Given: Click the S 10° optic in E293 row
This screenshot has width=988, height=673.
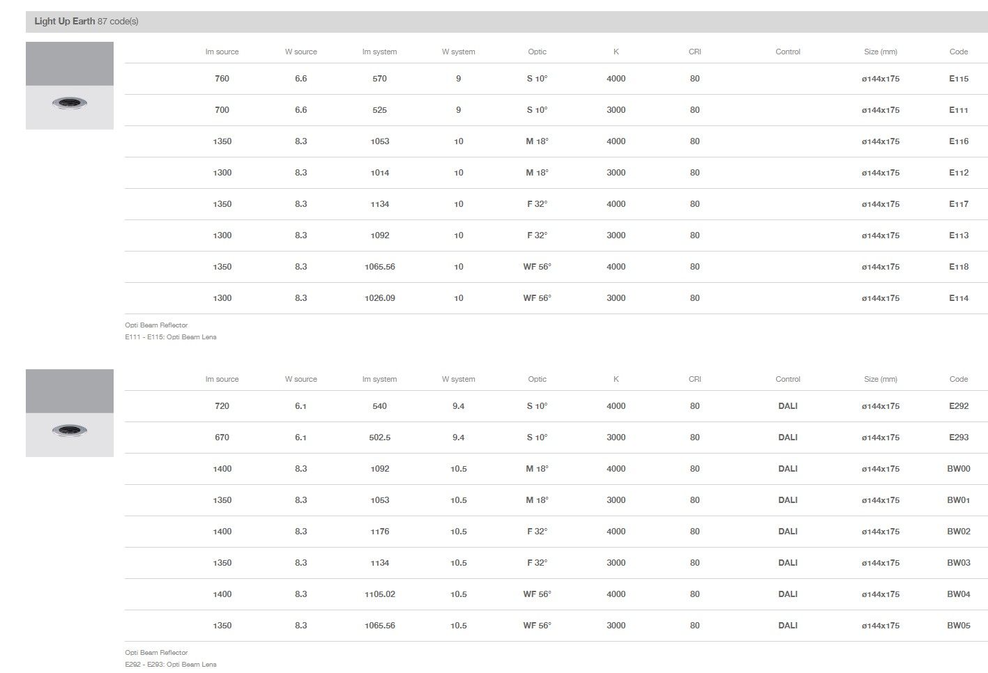Looking at the screenshot, I should pos(537,438).
